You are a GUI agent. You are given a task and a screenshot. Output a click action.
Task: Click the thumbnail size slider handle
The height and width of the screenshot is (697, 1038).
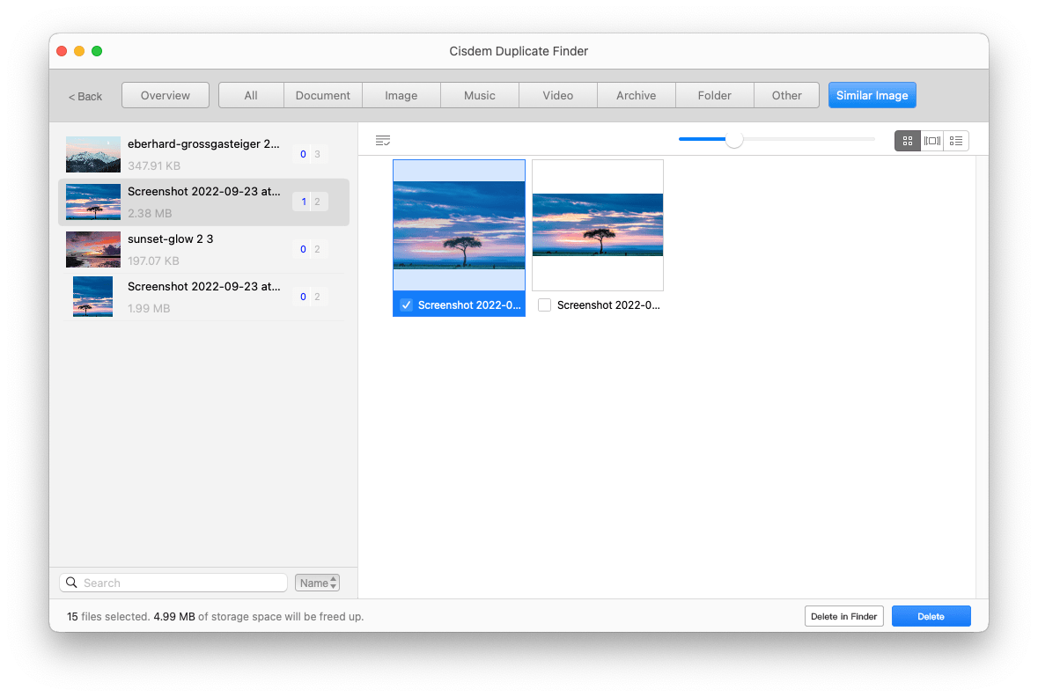[x=733, y=139]
